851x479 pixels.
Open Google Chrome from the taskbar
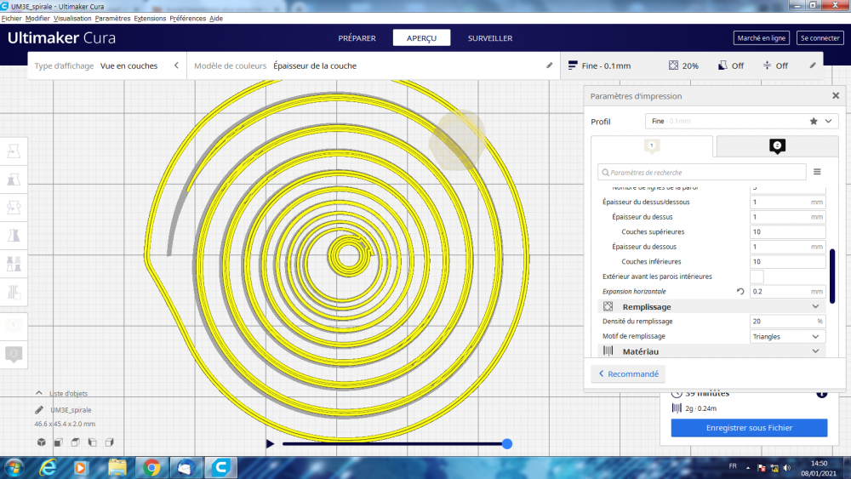coord(151,466)
